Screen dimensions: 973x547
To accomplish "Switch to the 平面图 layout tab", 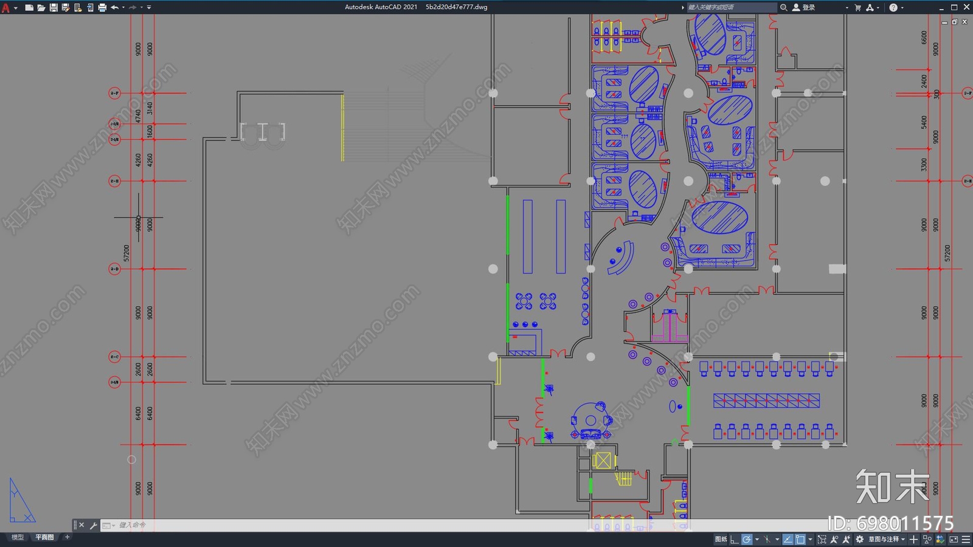I will tap(44, 537).
